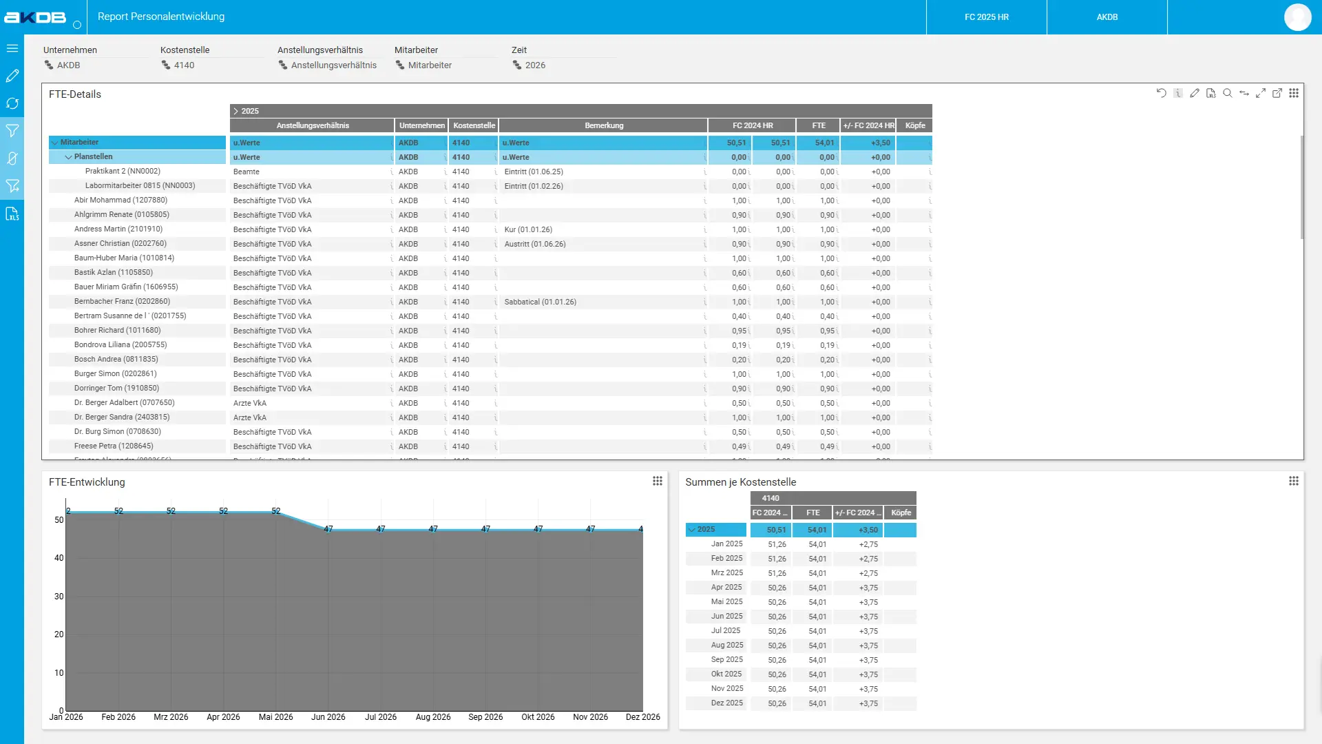The width and height of the screenshot is (1322, 744).
Task: Collapse the Mitarbeiter tree node
Action: click(x=54, y=143)
